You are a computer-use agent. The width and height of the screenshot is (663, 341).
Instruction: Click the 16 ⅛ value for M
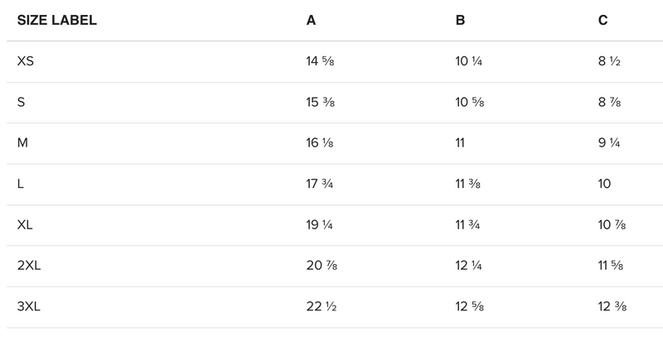click(x=321, y=143)
